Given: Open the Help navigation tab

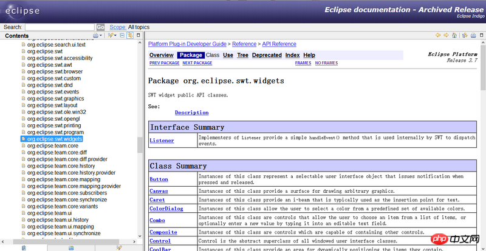Looking at the screenshot, I should tap(309, 55).
